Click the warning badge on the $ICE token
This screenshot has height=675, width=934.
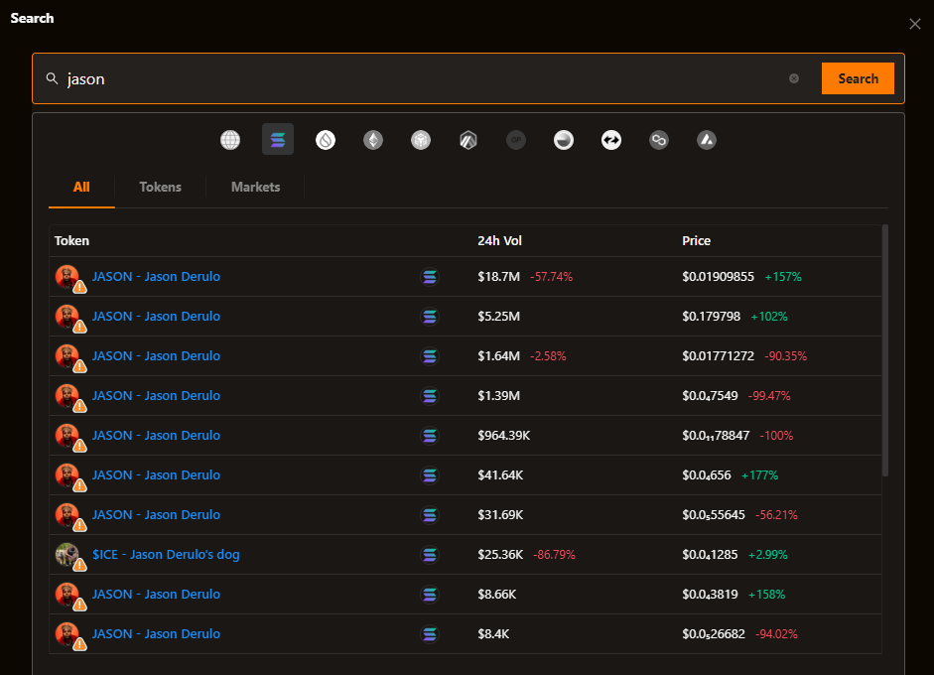[79, 566]
